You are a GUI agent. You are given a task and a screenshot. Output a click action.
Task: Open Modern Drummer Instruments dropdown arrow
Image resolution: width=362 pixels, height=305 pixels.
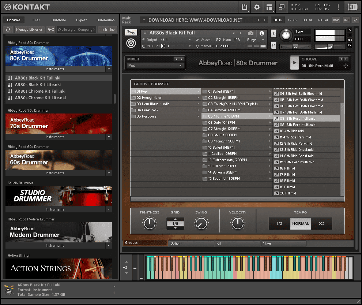click(x=109, y=246)
